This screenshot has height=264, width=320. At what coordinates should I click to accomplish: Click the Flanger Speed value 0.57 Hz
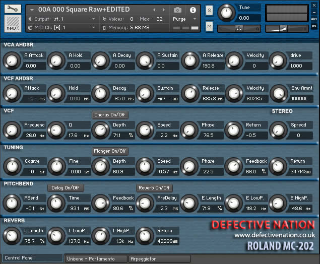click(167, 172)
